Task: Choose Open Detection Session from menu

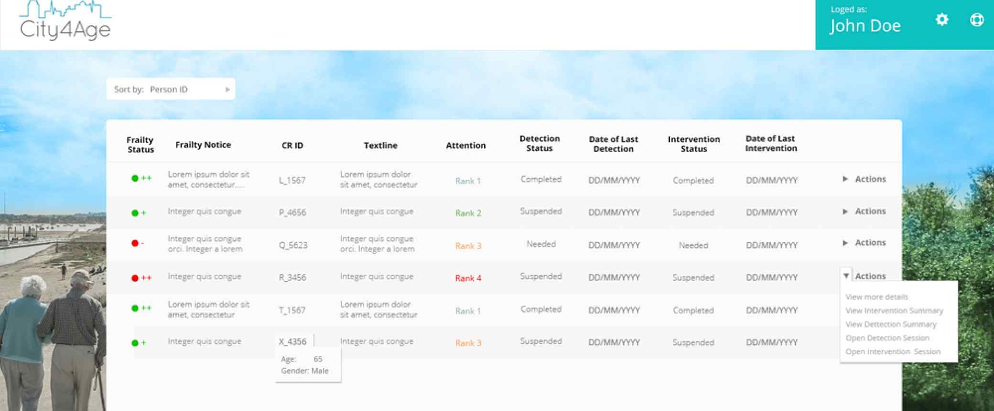Action: 887,338
